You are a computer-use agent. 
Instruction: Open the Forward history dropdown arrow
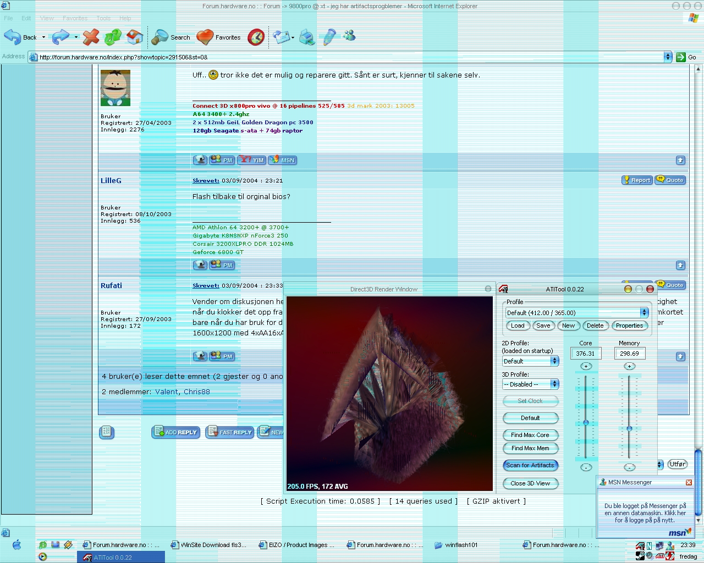pyautogui.click(x=76, y=37)
